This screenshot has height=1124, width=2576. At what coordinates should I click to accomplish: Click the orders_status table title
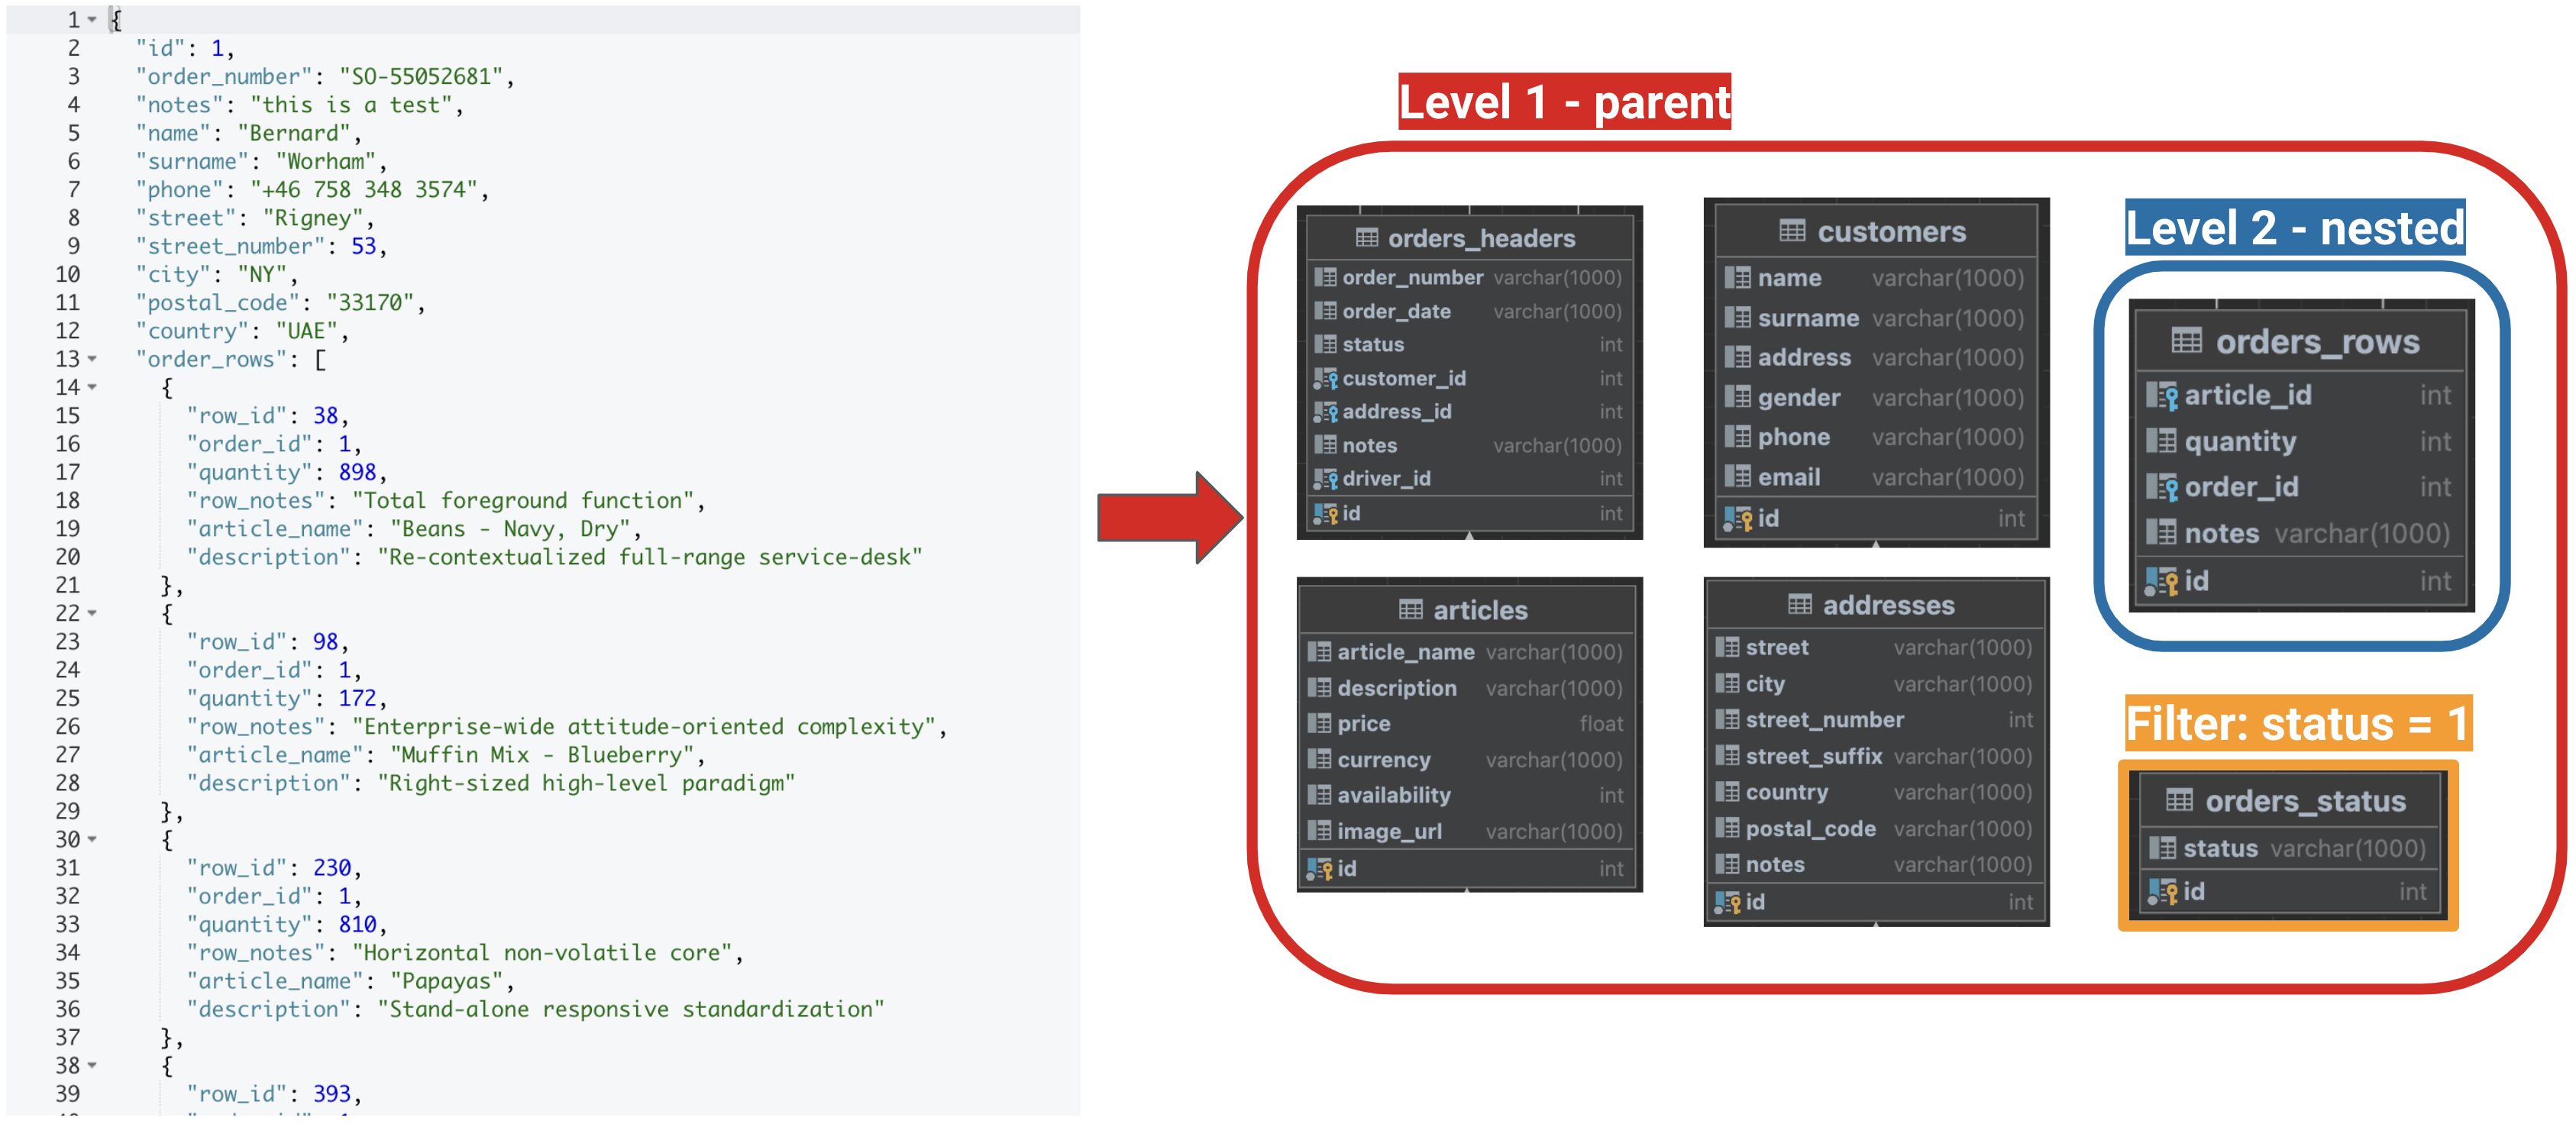click(2305, 801)
